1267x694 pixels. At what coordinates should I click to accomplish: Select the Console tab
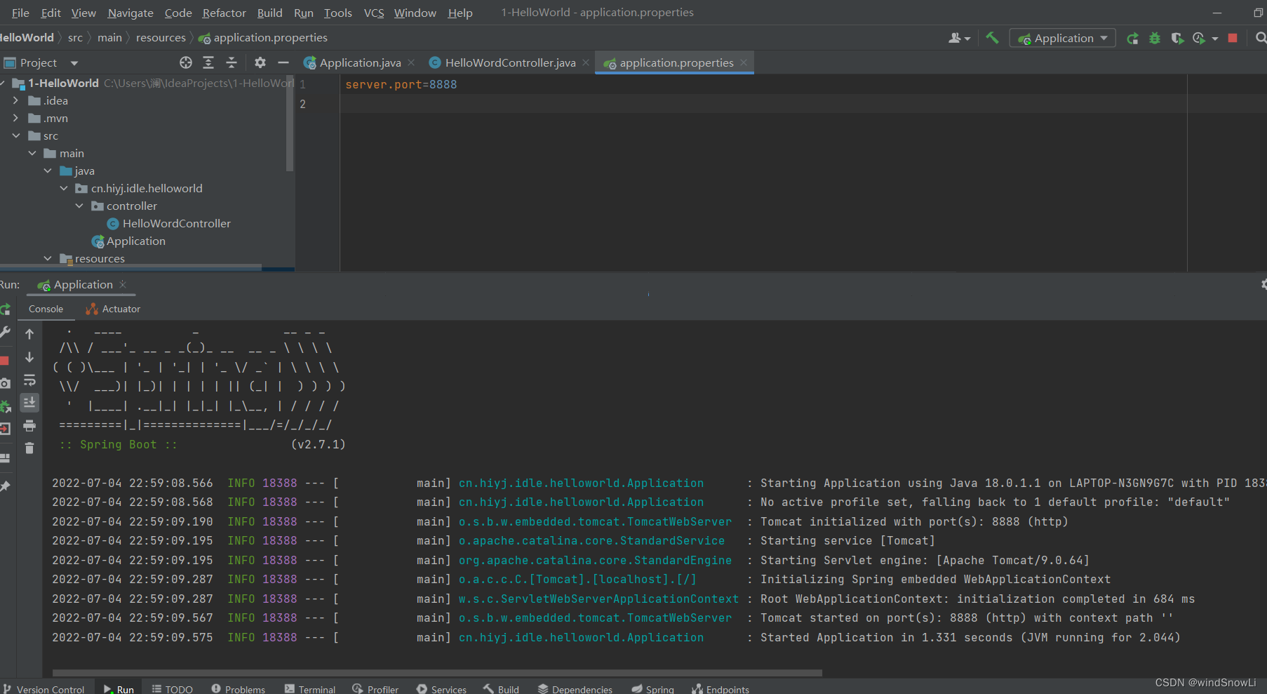[46, 309]
